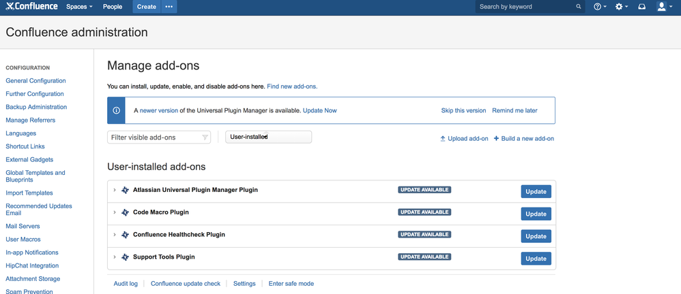Open the user profile avatar menu
681x294 pixels.
pyautogui.click(x=665, y=7)
